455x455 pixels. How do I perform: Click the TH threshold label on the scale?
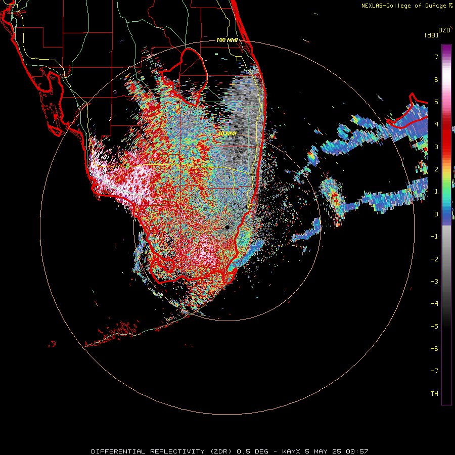[434, 394]
